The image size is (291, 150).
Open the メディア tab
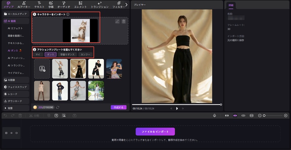pyautogui.click(x=8, y=5)
